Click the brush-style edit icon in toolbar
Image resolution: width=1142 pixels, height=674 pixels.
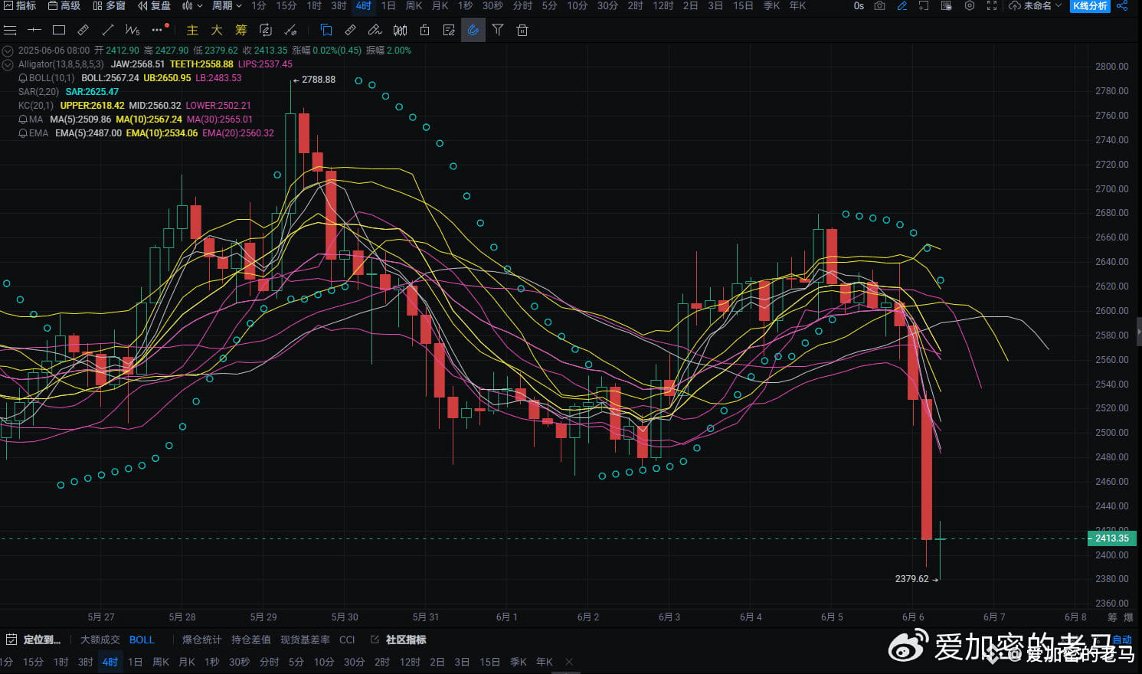point(375,30)
